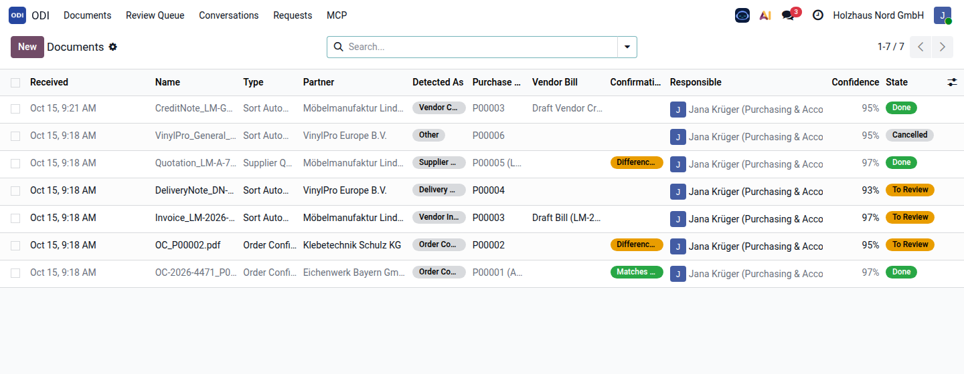
Task: Select checkbox for OC-2026-4471 row
Action: tap(15, 273)
